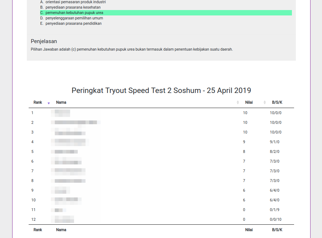Select option A orientasi pemasaran produk industri
This screenshot has height=238, width=322.
pos(75,2)
